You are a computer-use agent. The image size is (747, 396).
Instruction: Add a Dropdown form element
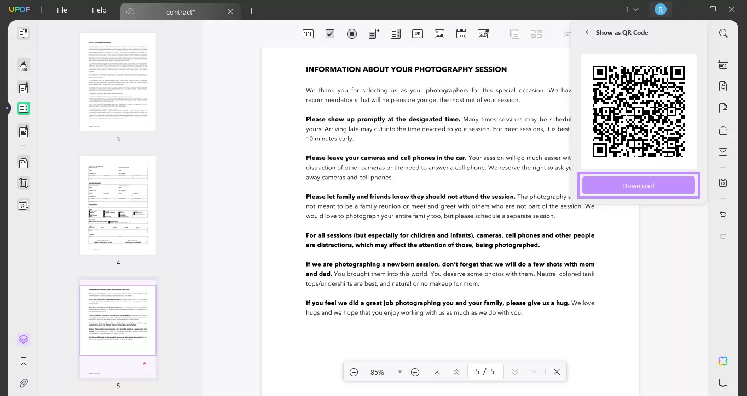click(x=374, y=34)
